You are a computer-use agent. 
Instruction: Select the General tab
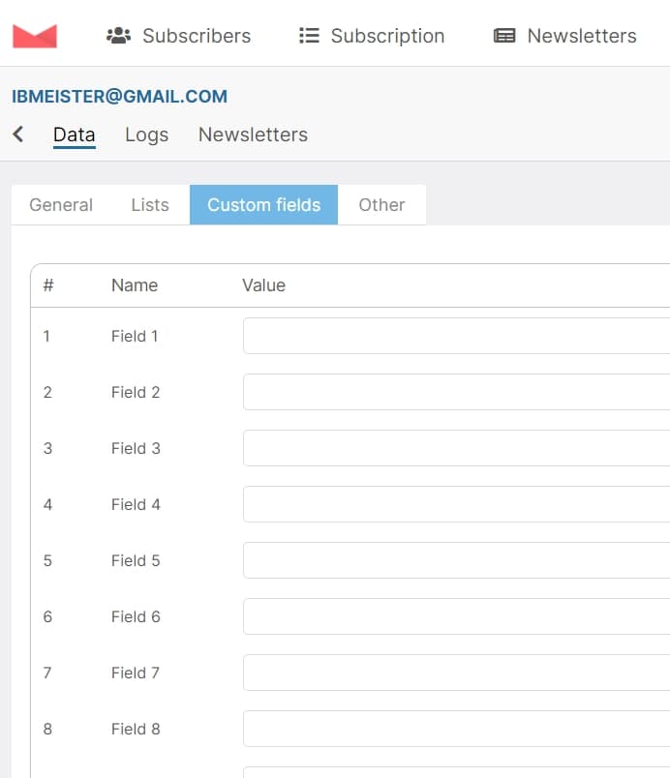click(x=61, y=204)
